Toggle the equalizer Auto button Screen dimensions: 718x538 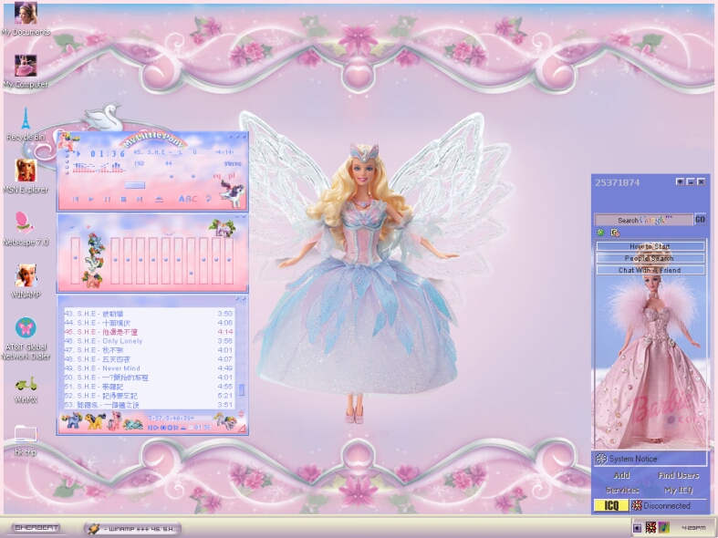tap(88, 226)
